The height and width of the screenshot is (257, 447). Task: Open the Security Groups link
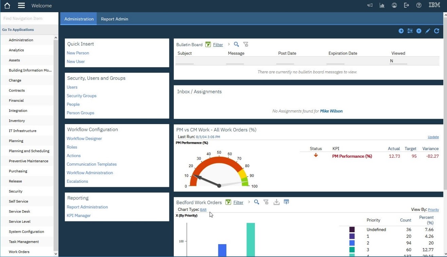(81, 96)
